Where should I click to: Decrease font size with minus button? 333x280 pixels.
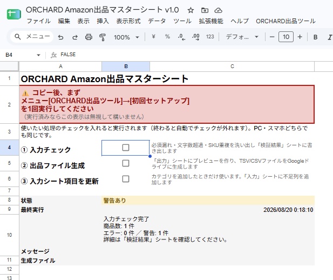tap(272, 37)
